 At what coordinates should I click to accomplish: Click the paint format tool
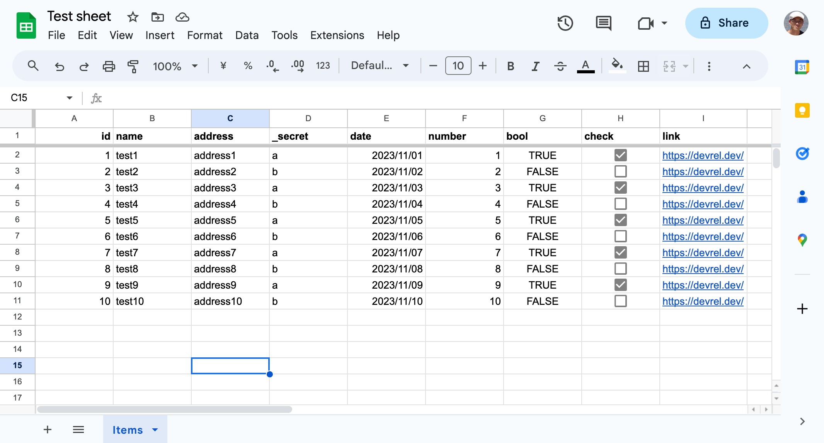[x=133, y=66]
